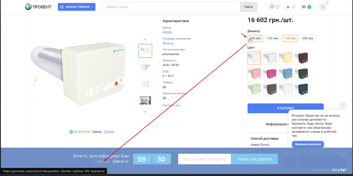This screenshot has width=353, height=176.
Task: Select the room interior photo thumbnail
Action: (145, 100)
